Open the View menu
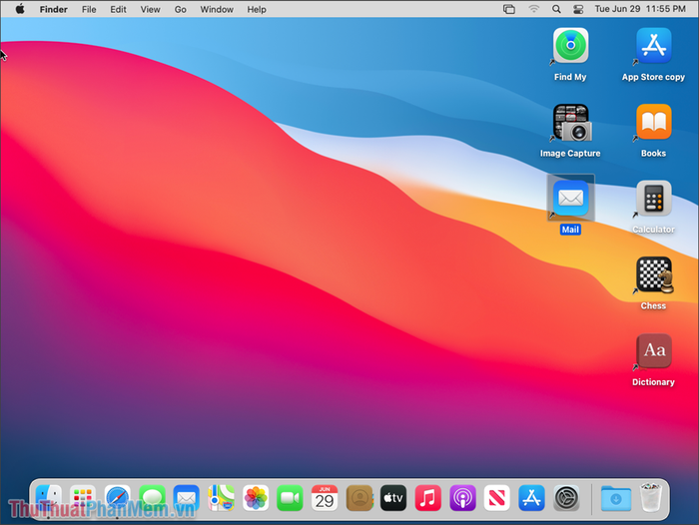This screenshot has height=525, width=699. click(x=150, y=9)
